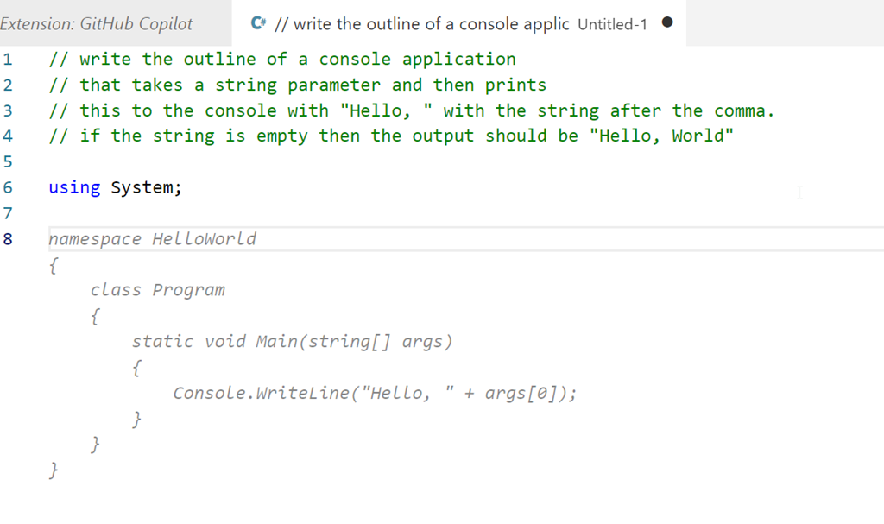Click line number 4 in the gutter
Image resolution: width=884 pixels, height=524 pixels.
[x=8, y=136]
